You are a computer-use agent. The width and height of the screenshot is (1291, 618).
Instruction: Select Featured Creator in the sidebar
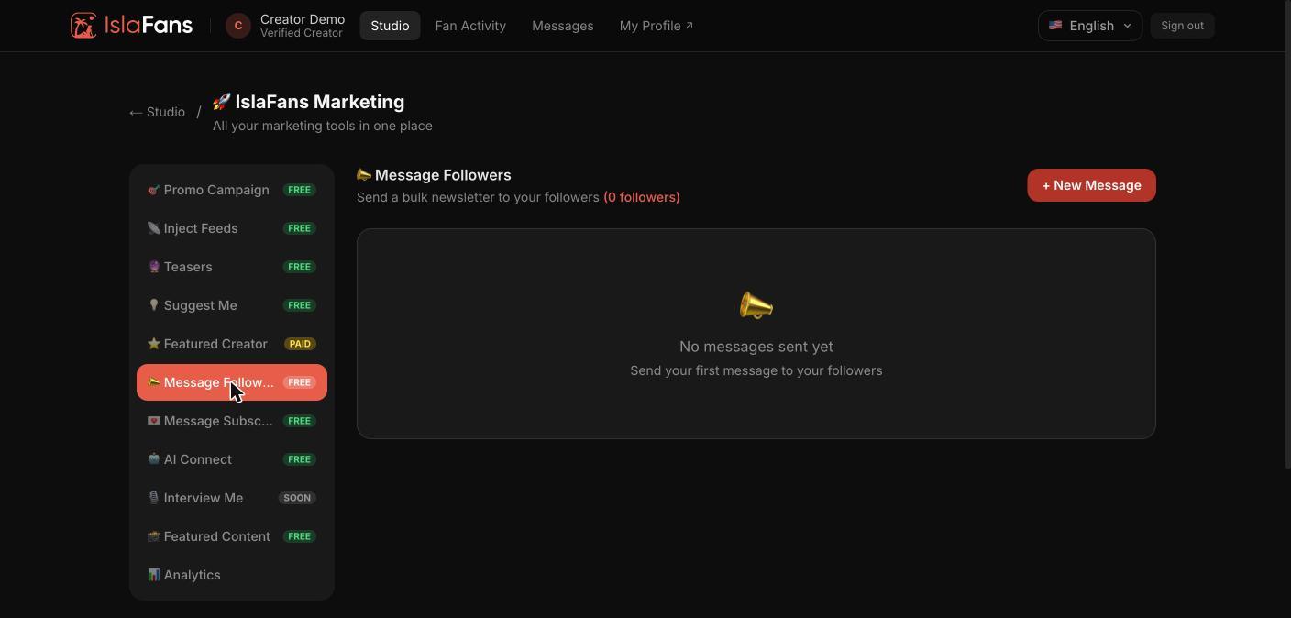pyautogui.click(x=232, y=344)
